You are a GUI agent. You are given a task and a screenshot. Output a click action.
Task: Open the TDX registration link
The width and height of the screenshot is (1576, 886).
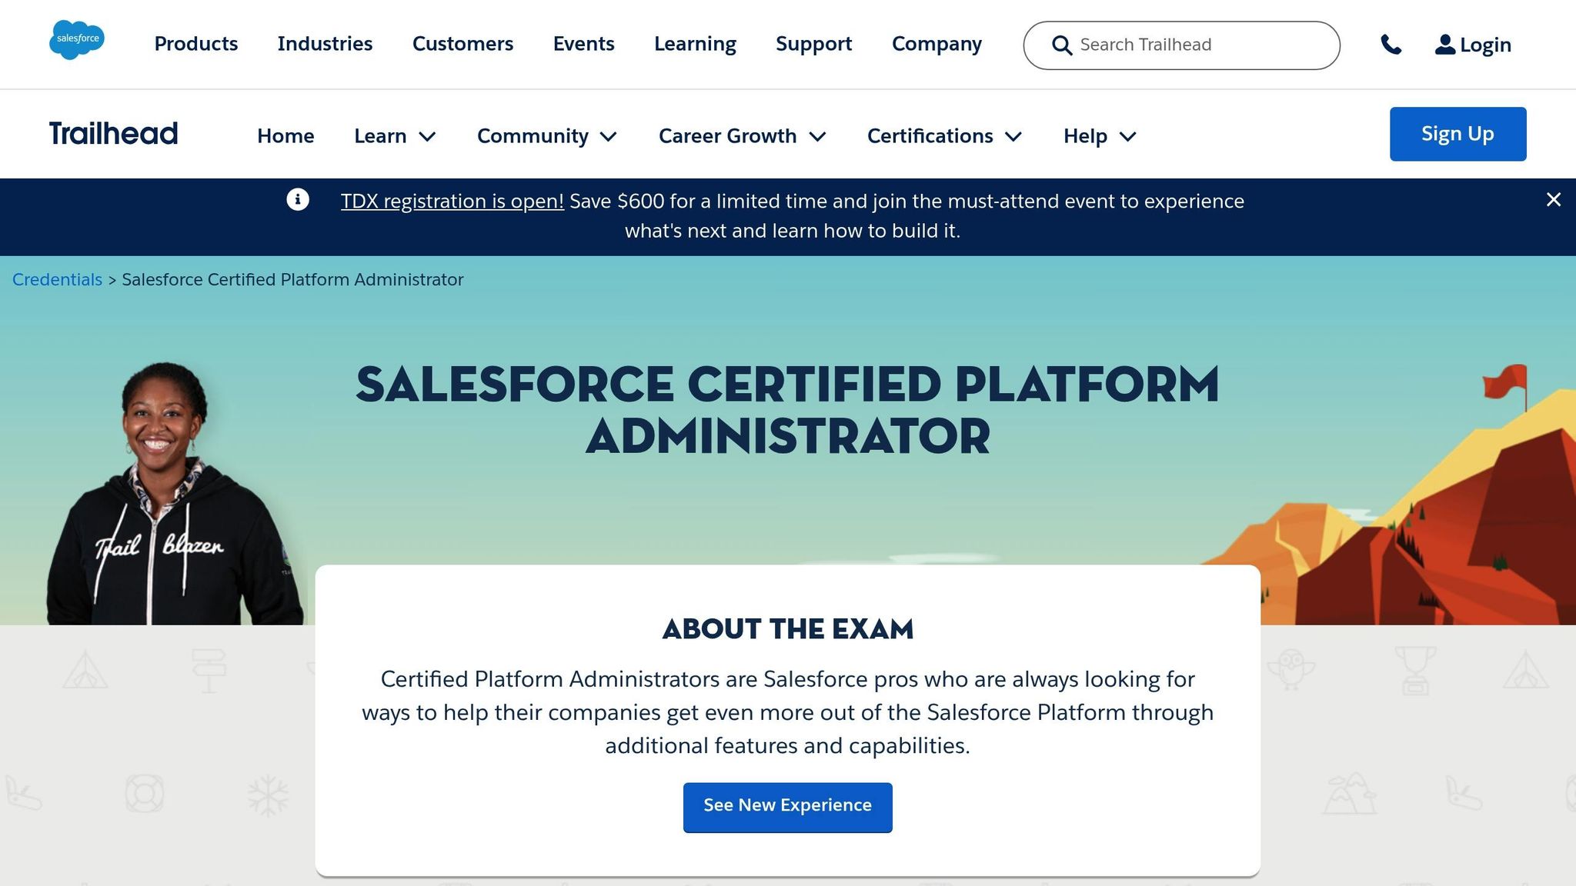click(x=452, y=201)
